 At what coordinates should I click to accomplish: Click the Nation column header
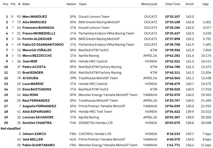tap(71, 4)
